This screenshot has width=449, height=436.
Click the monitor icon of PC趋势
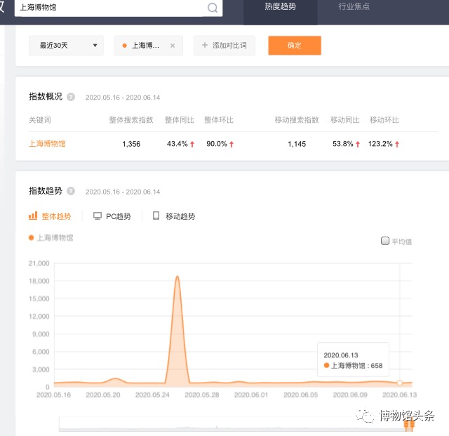tap(98, 216)
